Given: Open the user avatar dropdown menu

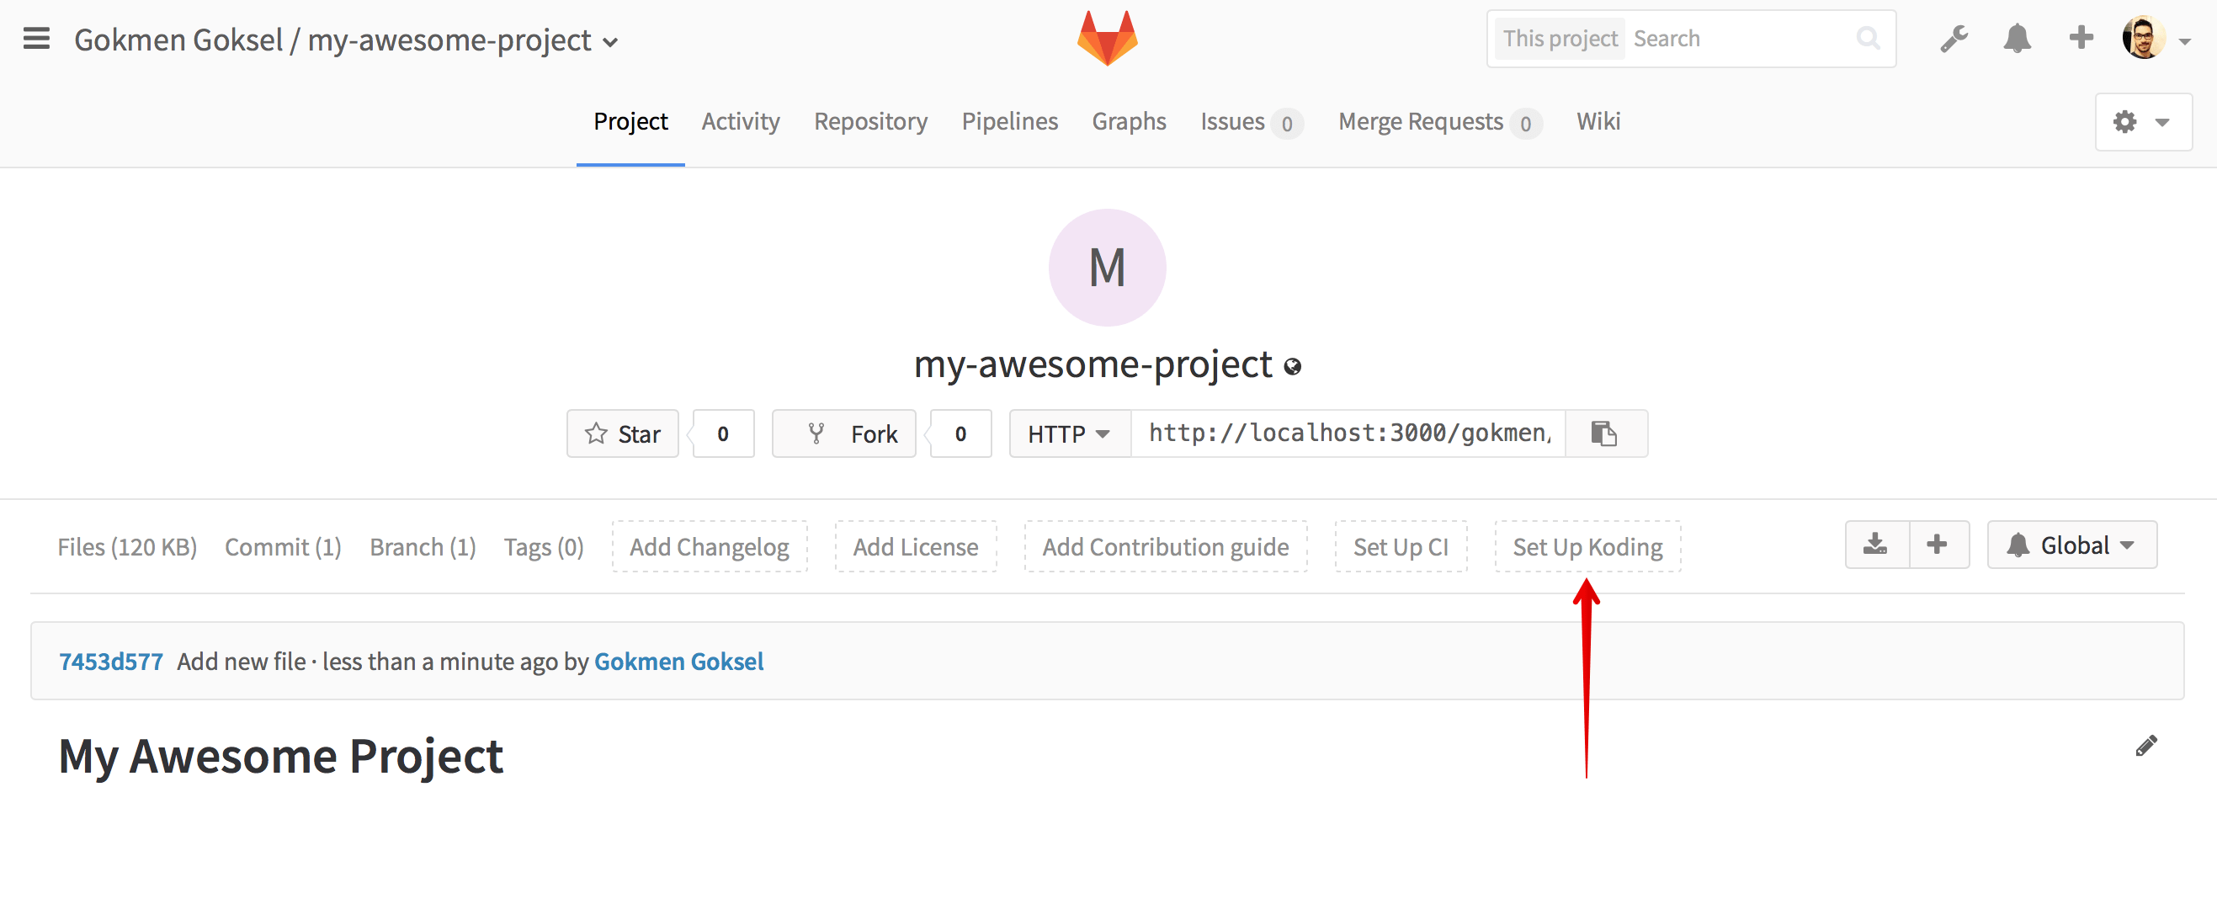Looking at the screenshot, I should click(x=2154, y=39).
